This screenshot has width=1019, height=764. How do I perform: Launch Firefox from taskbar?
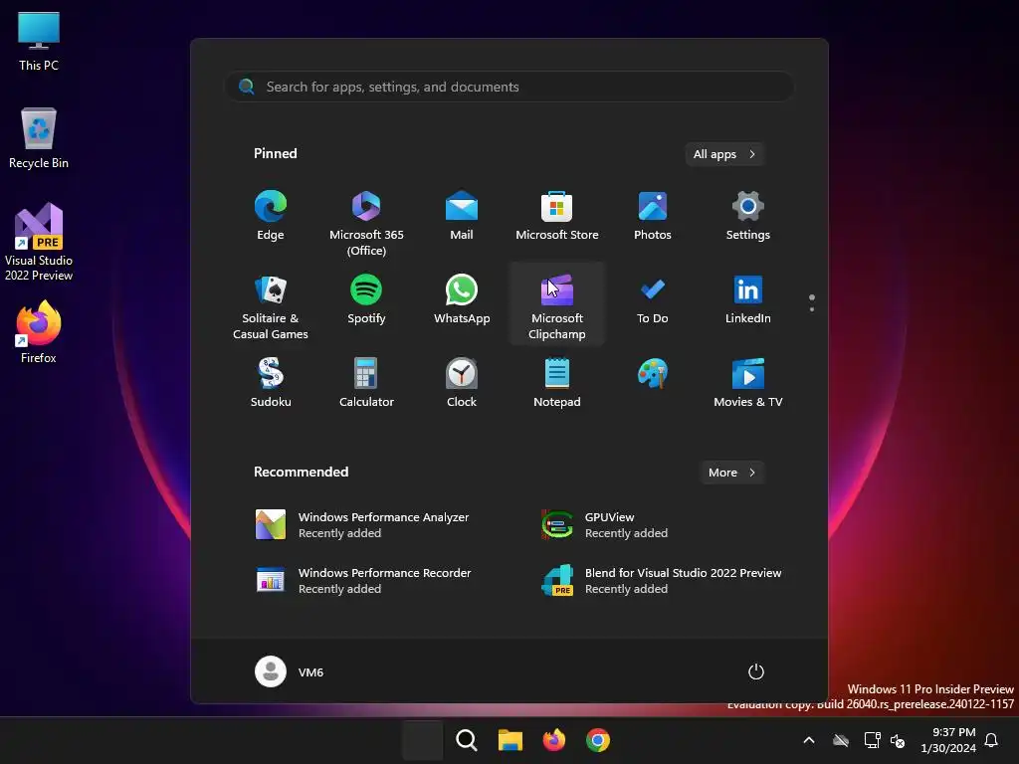pyautogui.click(x=553, y=740)
